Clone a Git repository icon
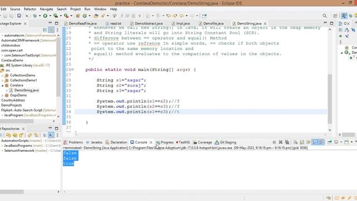Image resolution: width=357 pixels, height=201 pixels. (15, 135)
